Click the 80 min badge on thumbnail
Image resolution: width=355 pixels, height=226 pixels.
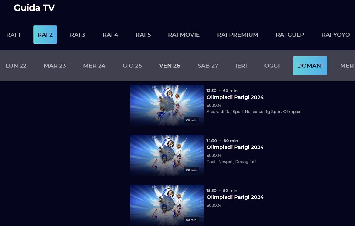pos(191,170)
